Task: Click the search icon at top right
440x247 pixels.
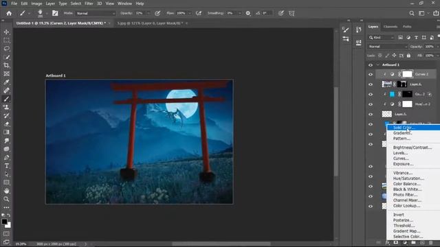Action: tap(412, 13)
